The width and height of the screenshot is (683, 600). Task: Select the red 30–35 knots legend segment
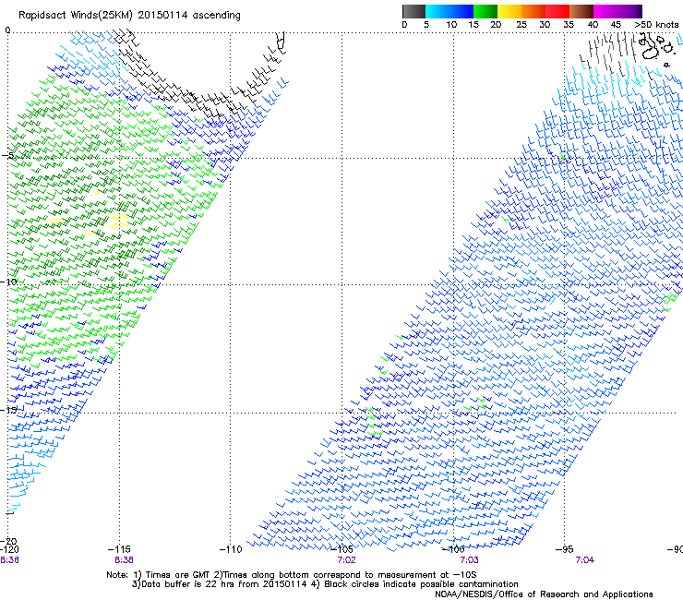(557, 11)
